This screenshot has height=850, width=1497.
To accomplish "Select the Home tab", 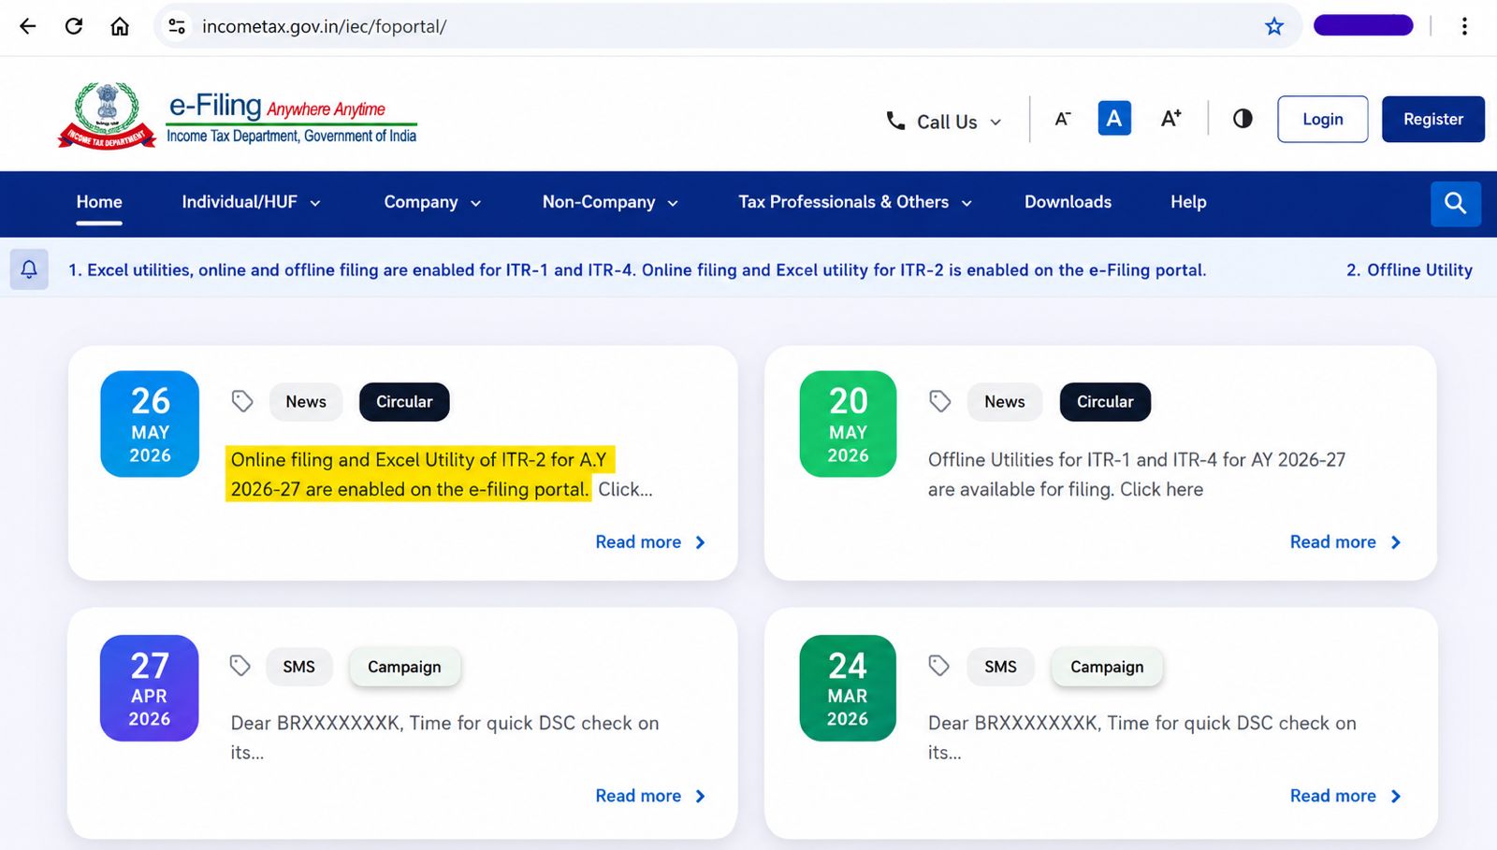I will point(99,202).
